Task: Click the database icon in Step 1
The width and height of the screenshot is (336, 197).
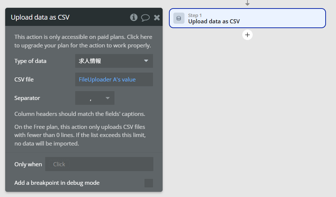Action: [179, 18]
